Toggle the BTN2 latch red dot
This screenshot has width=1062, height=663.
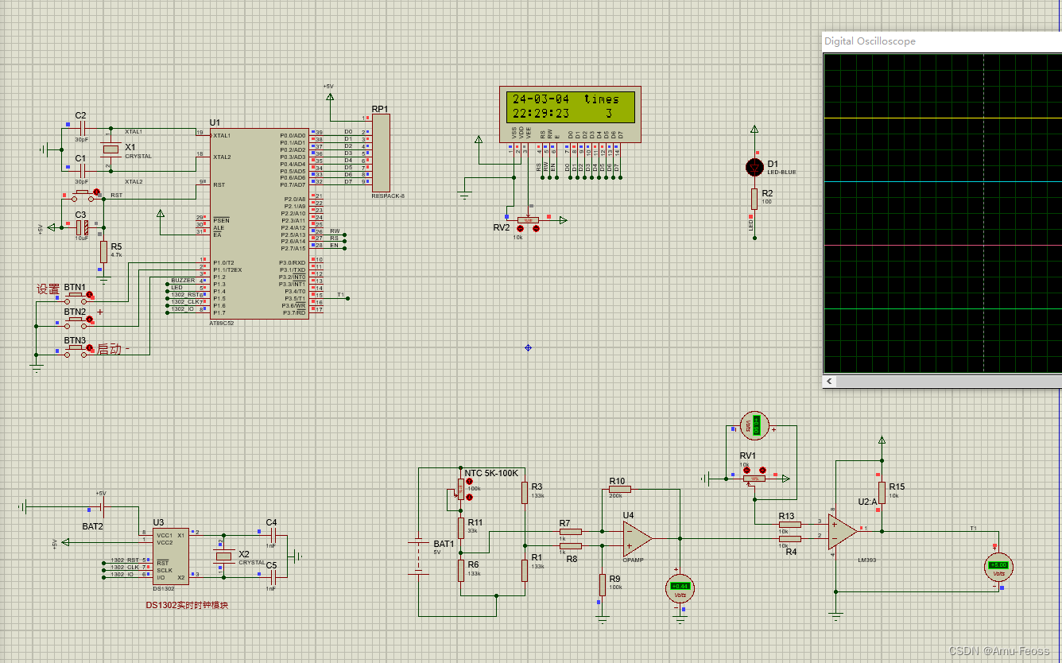[91, 320]
